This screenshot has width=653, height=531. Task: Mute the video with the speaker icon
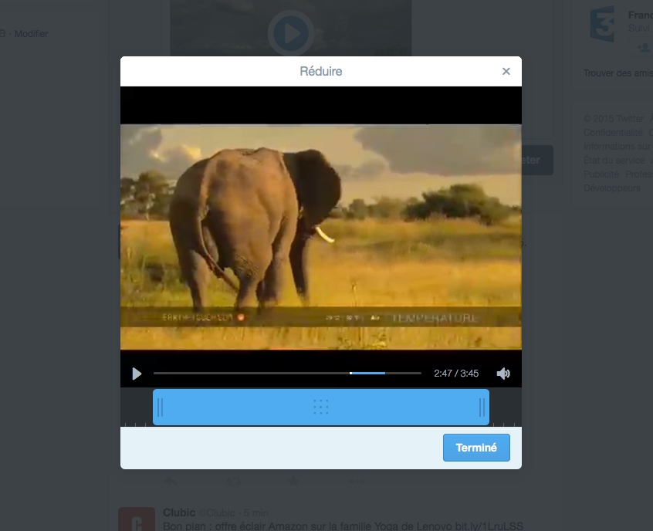point(503,374)
